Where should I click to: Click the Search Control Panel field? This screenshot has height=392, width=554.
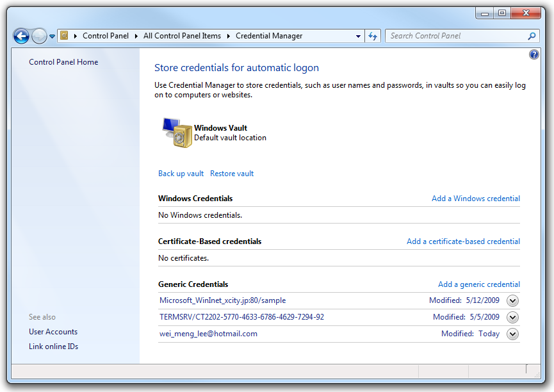[x=462, y=36]
